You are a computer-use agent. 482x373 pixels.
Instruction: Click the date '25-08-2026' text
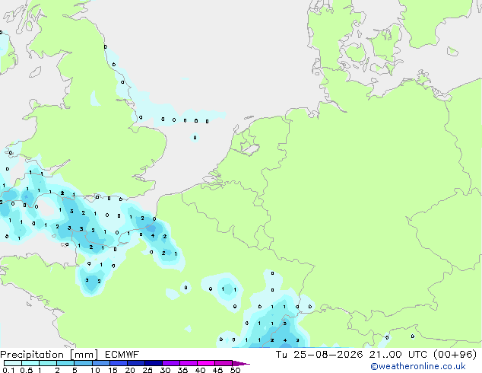tap(328, 355)
